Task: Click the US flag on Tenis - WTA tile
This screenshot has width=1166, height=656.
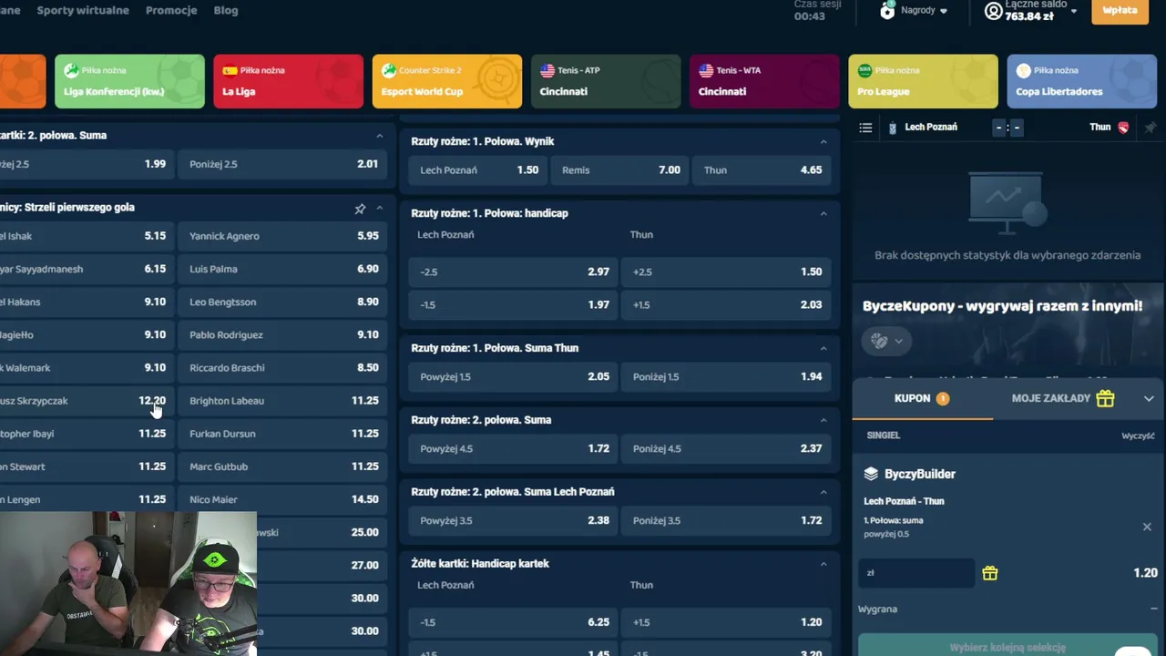Action: pyautogui.click(x=706, y=70)
